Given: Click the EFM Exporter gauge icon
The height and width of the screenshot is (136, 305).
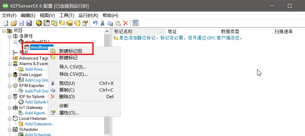Looking at the screenshot, I should tap(15, 85).
